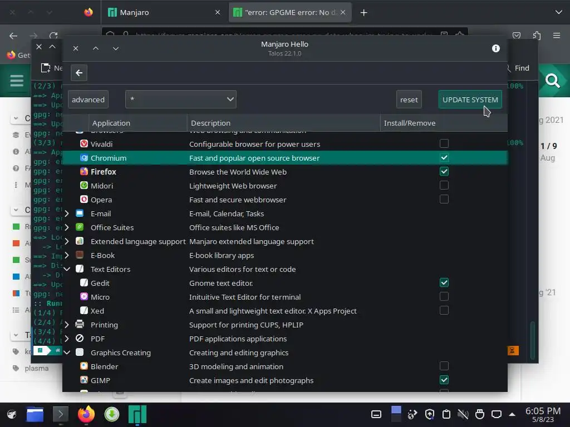The height and width of the screenshot is (427, 570).
Task: Enable the Vivaldi install checkbox
Action: point(444,143)
